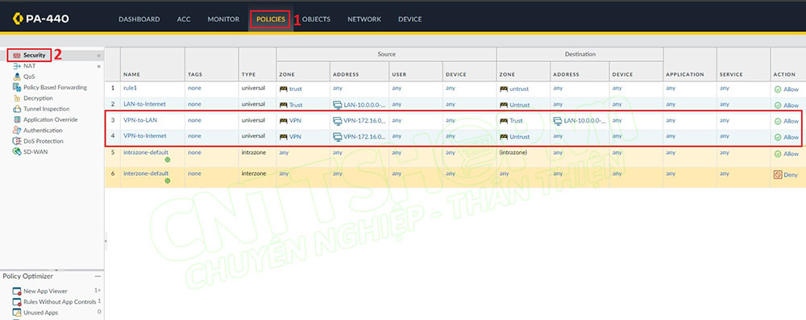
Task: Open New App Viewer
Action: [x=45, y=291]
